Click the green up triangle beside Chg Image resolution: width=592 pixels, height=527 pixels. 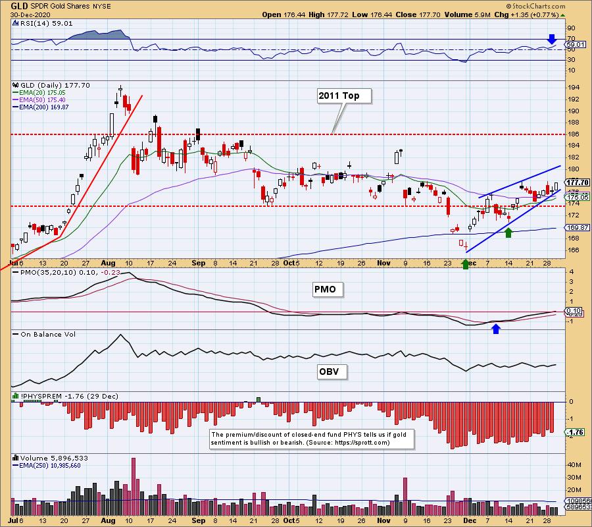[x=562, y=15]
